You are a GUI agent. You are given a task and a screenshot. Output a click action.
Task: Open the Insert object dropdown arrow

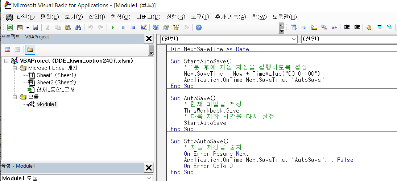(28, 28)
